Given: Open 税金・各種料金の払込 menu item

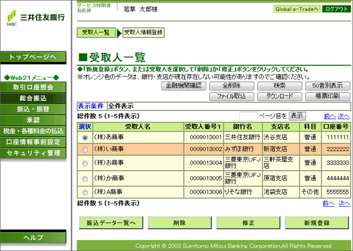Looking at the screenshot, I should click(33, 131).
